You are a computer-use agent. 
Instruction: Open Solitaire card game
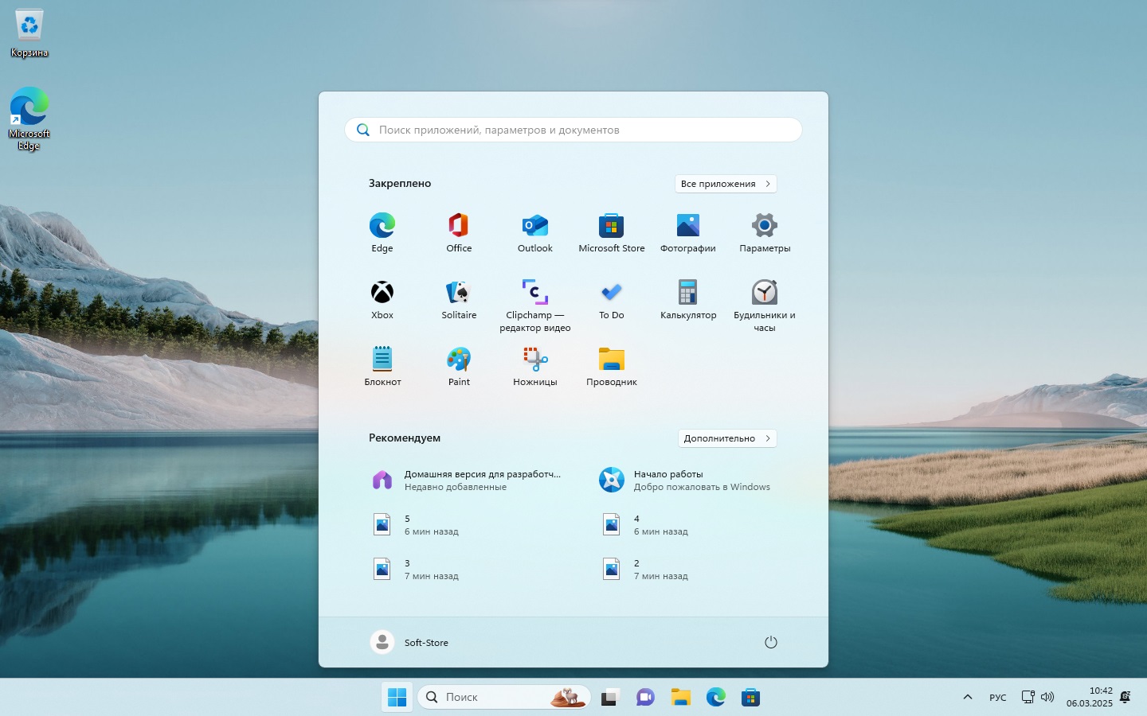(459, 299)
